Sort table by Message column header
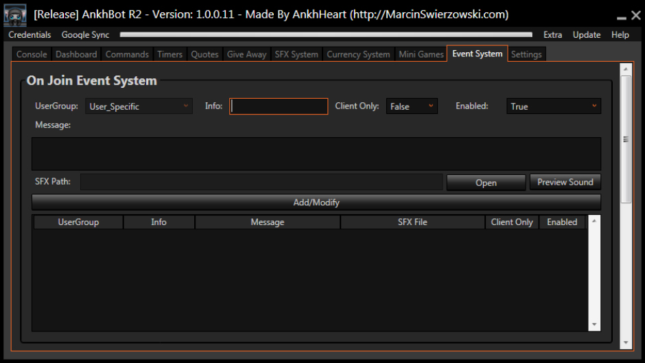The image size is (645, 363). tap(268, 222)
